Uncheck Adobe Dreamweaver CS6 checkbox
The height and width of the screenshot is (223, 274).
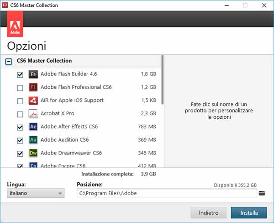click(x=20, y=154)
